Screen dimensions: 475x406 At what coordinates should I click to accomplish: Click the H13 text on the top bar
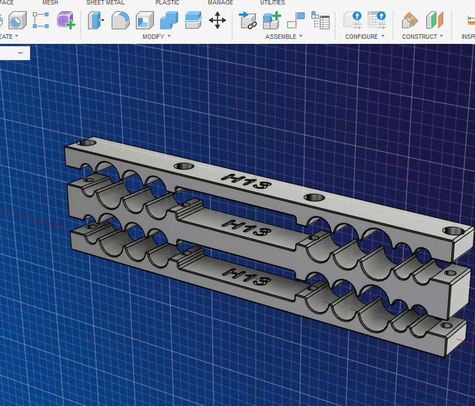246,181
